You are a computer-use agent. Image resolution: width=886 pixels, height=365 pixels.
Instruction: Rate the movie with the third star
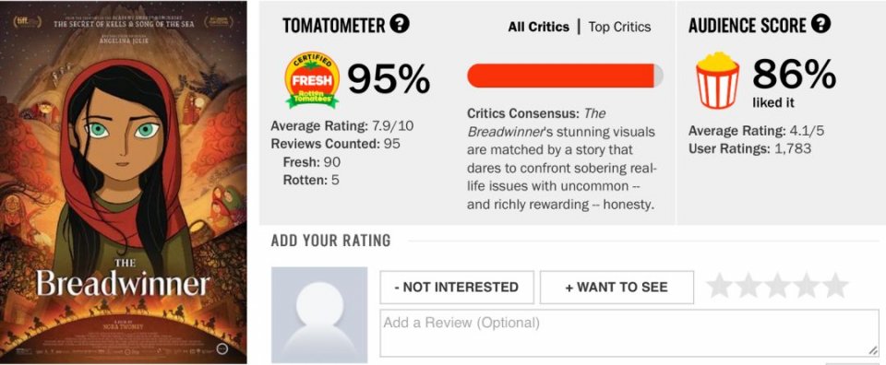pyautogui.click(x=777, y=286)
